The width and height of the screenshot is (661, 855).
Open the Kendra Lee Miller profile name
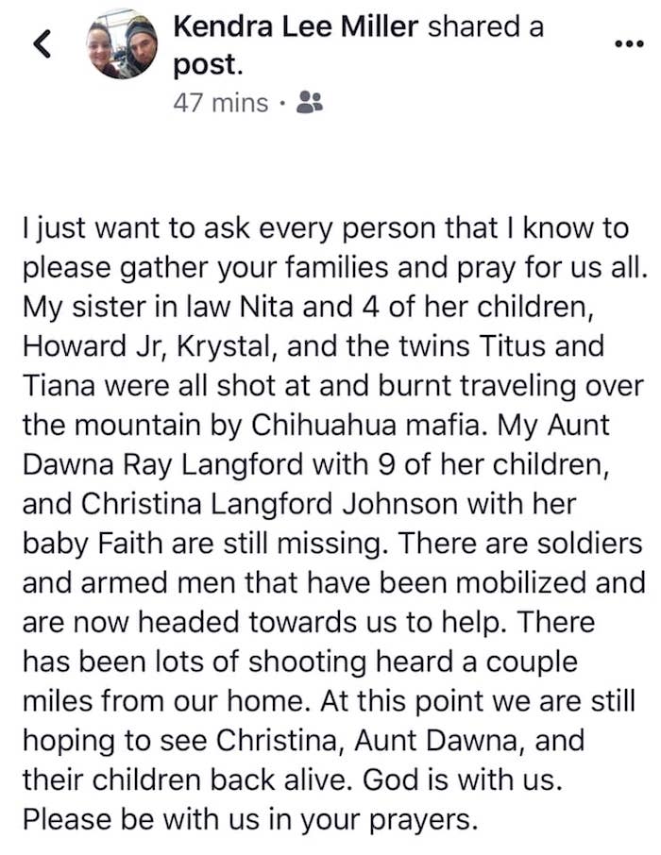(x=296, y=27)
